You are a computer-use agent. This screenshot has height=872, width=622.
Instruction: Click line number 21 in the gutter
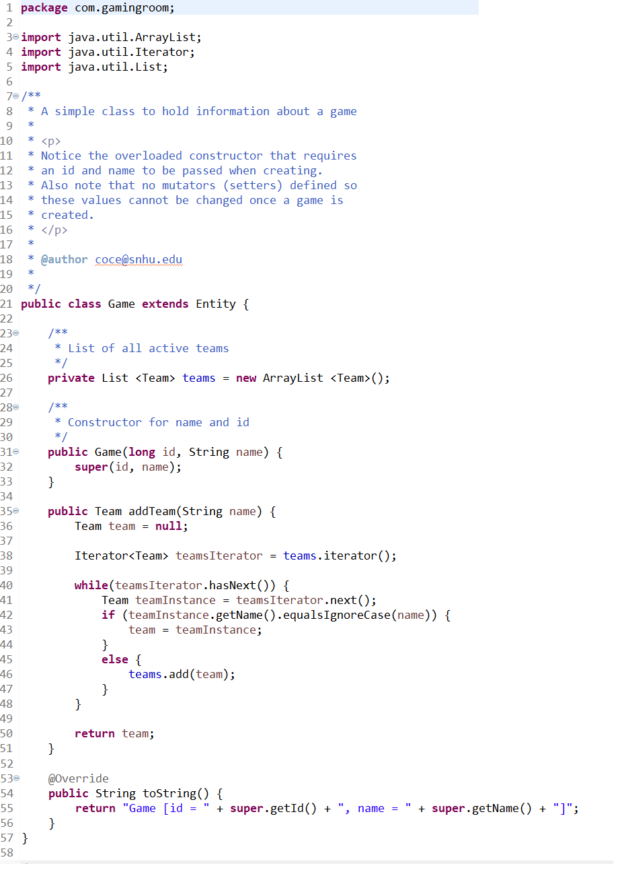coord(7,304)
